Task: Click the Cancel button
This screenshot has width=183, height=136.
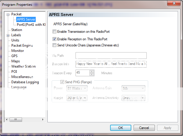Action: [144, 128]
